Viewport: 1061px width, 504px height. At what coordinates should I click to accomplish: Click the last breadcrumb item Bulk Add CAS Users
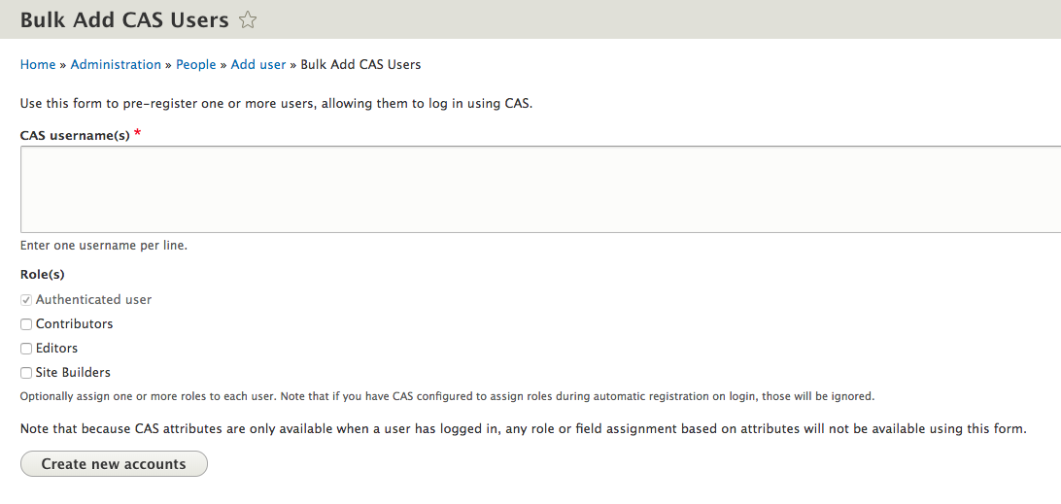[360, 65]
